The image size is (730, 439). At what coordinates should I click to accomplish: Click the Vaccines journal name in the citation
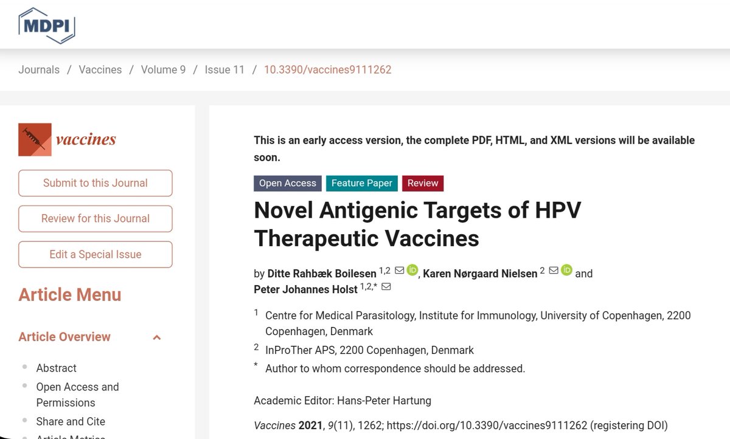click(274, 425)
